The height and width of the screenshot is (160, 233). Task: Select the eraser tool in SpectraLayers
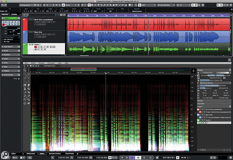[25, 85]
